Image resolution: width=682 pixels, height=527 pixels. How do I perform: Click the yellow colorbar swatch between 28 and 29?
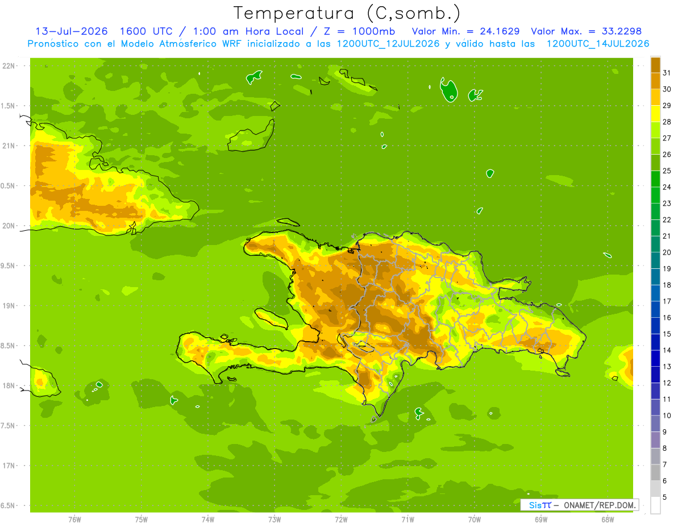pyautogui.click(x=655, y=113)
